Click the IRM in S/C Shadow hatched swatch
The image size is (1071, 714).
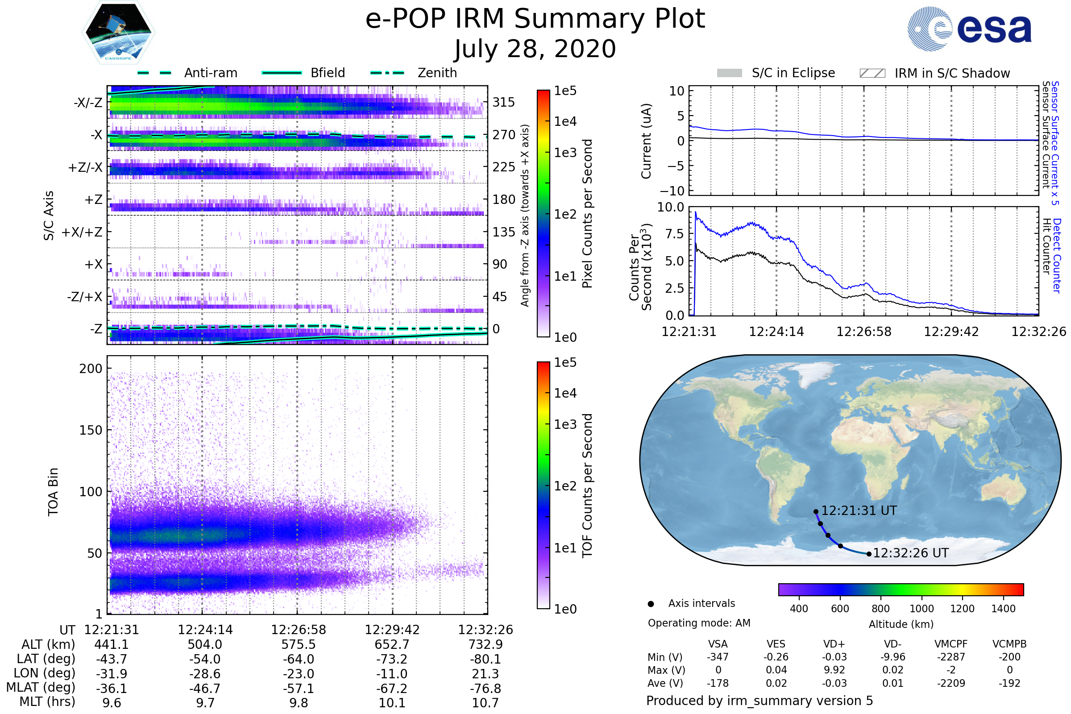[x=872, y=73]
